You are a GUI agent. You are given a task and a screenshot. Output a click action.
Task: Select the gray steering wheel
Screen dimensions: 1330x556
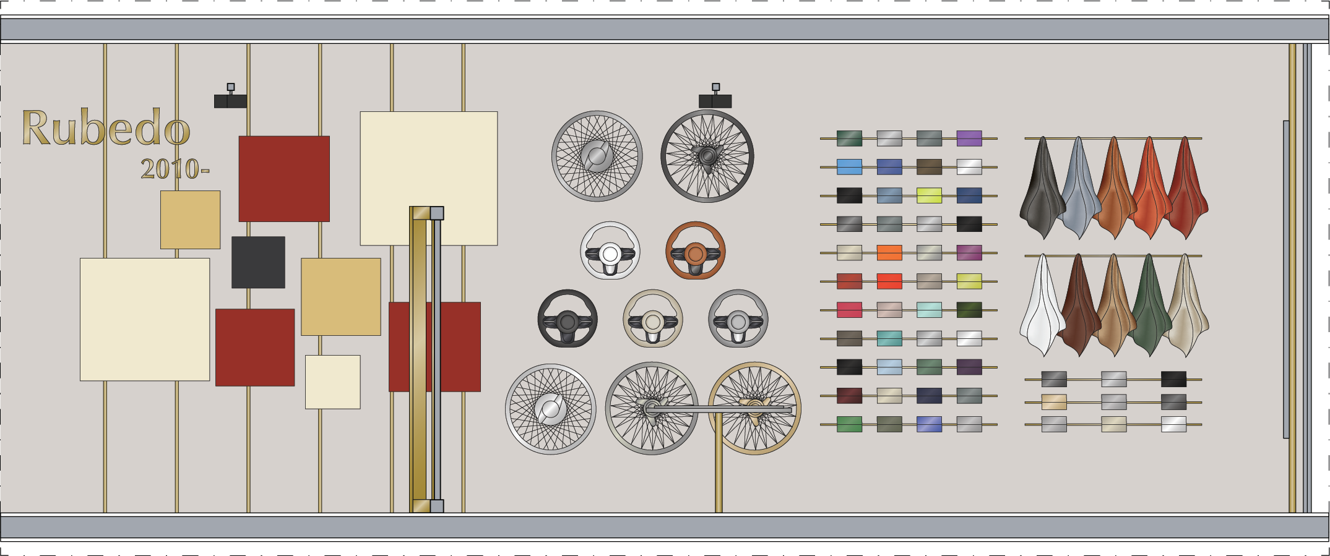click(738, 319)
